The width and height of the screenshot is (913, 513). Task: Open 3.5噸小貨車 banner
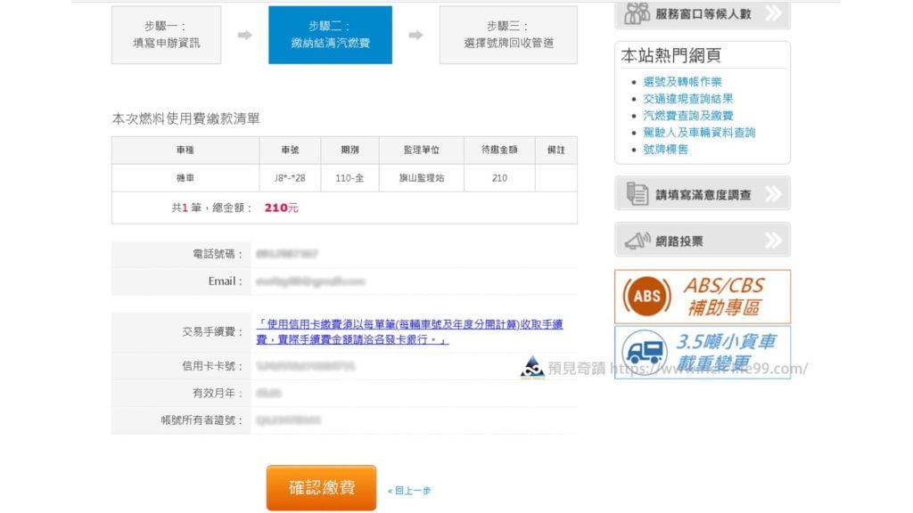click(703, 353)
